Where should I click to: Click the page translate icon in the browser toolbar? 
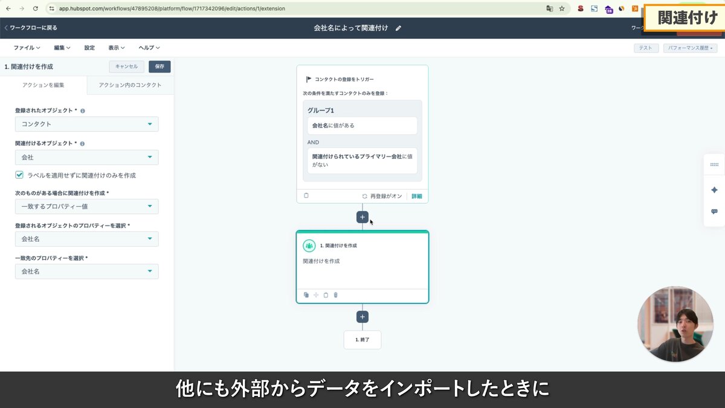coord(550,9)
